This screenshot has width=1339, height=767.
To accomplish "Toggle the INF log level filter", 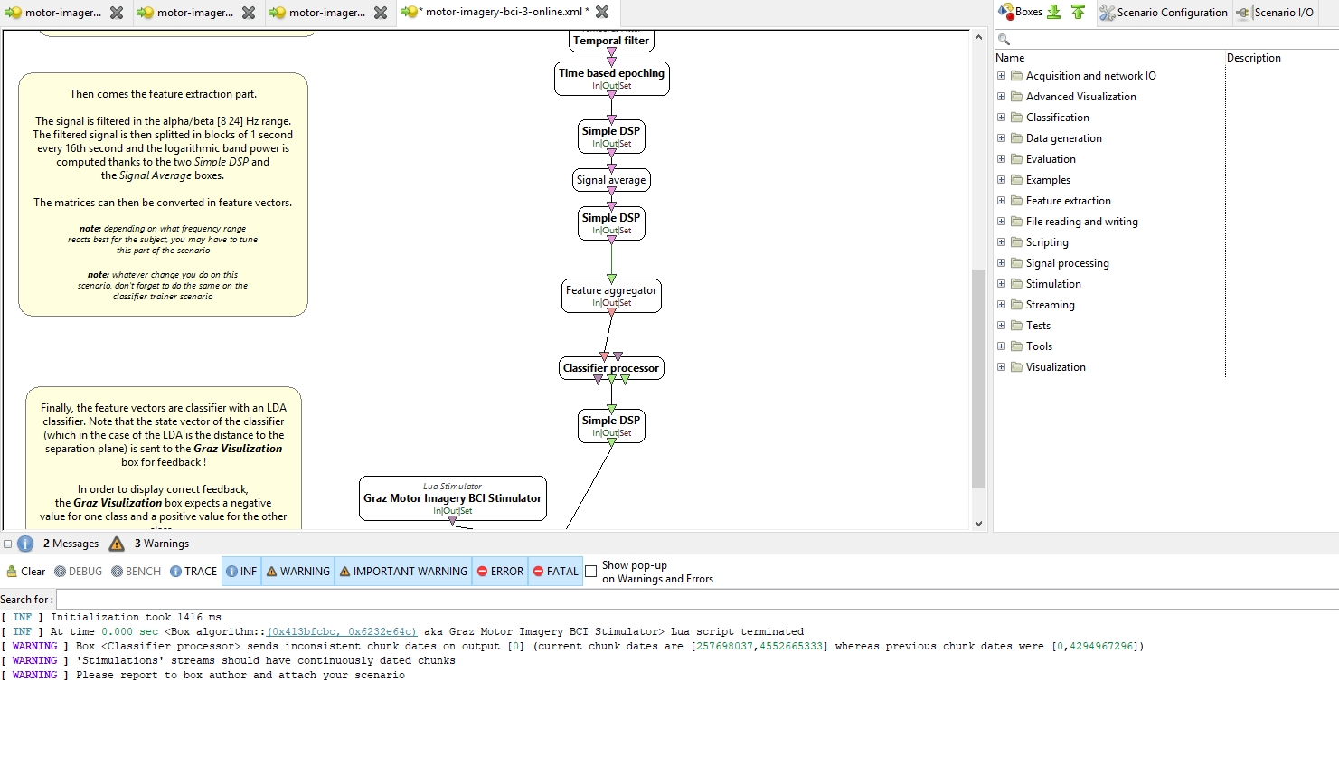I will click(241, 572).
